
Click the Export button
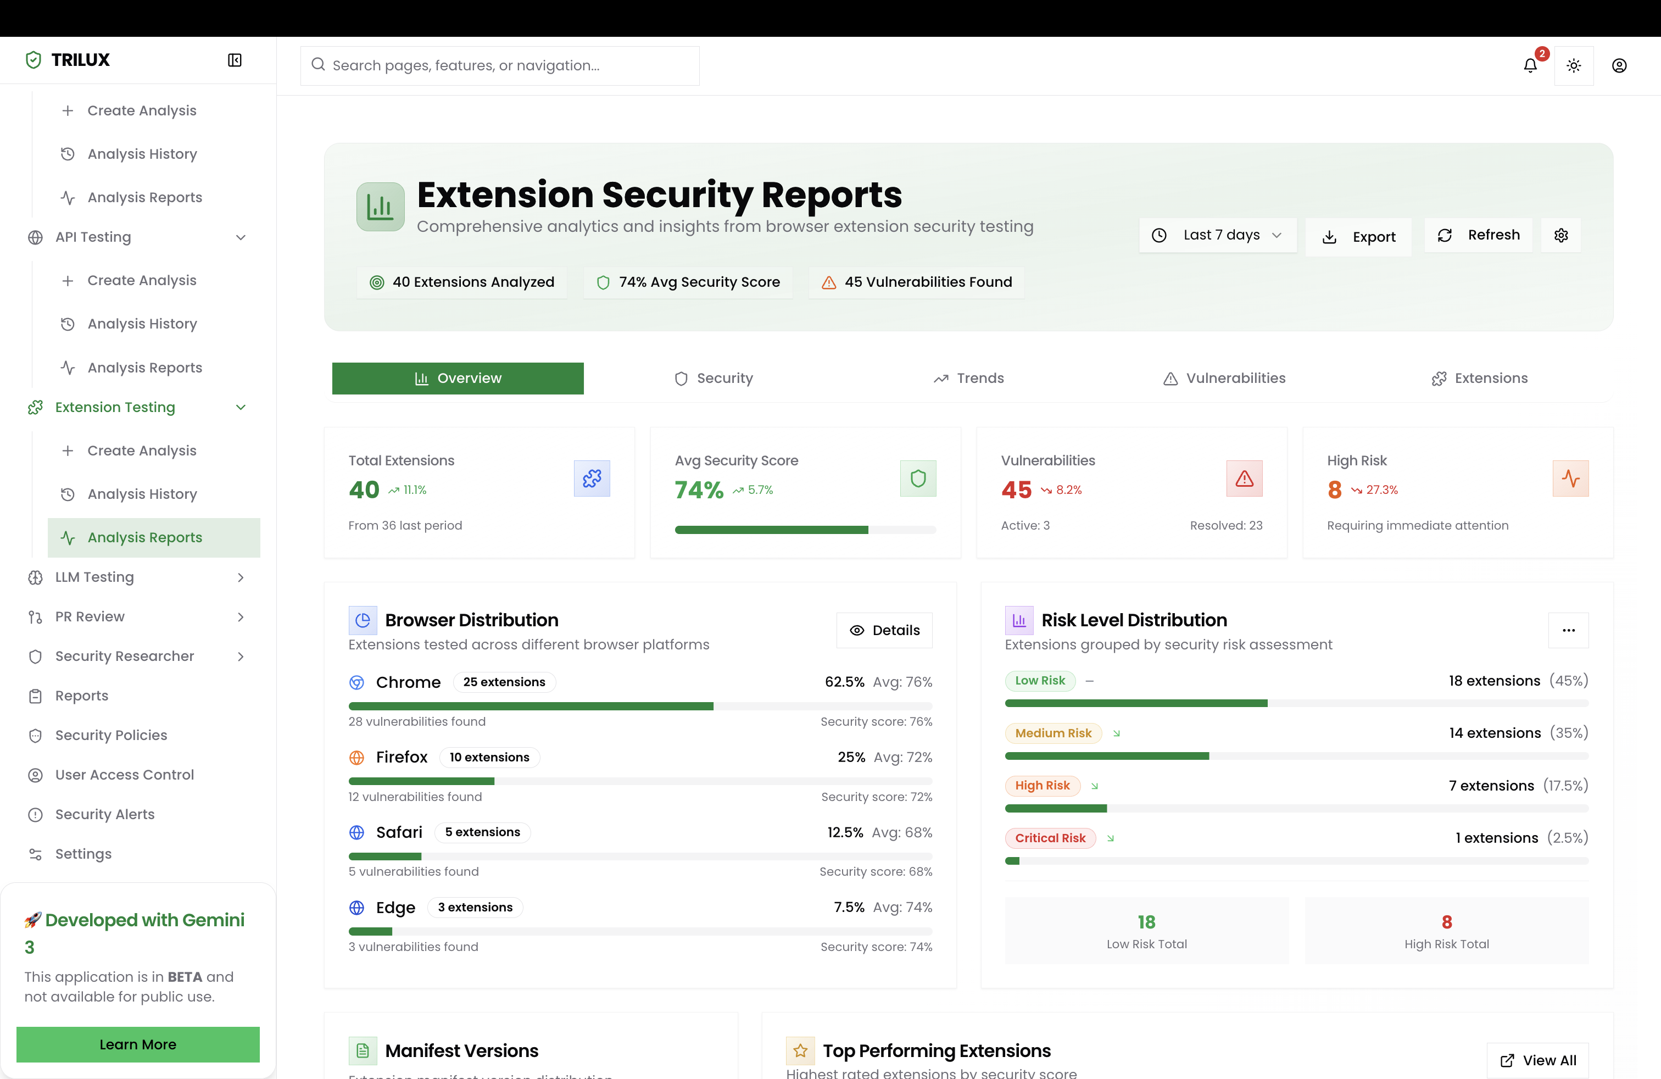point(1358,237)
